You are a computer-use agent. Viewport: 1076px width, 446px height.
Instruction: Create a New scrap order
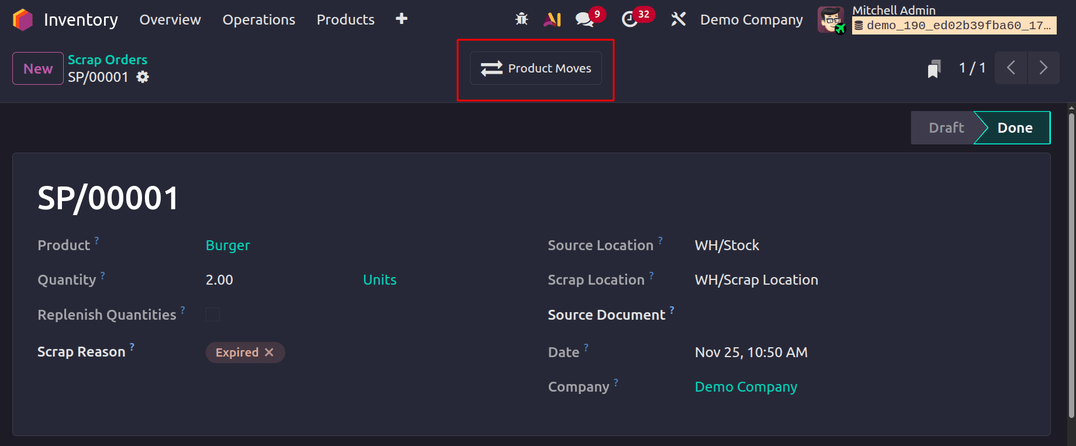point(38,68)
